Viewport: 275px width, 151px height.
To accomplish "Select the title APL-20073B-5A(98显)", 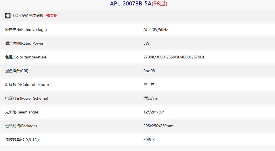I will pyautogui.click(x=139, y=3).
